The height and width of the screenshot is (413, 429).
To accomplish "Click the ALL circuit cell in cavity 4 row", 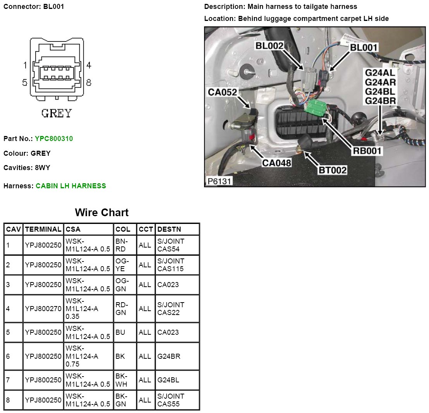I will coord(146,309).
